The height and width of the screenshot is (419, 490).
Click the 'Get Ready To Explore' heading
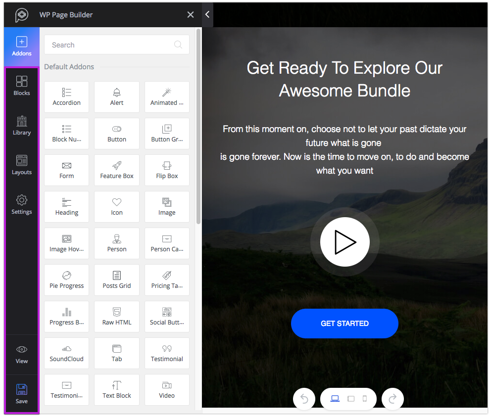[x=344, y=79]
